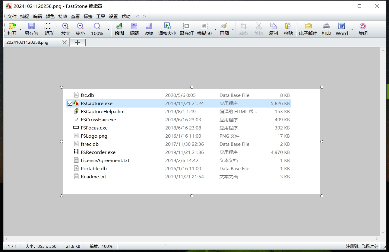The width and height of the screenshot is (389, 252).
Task: Open the 颜色 menu
Action: (50, 17)
